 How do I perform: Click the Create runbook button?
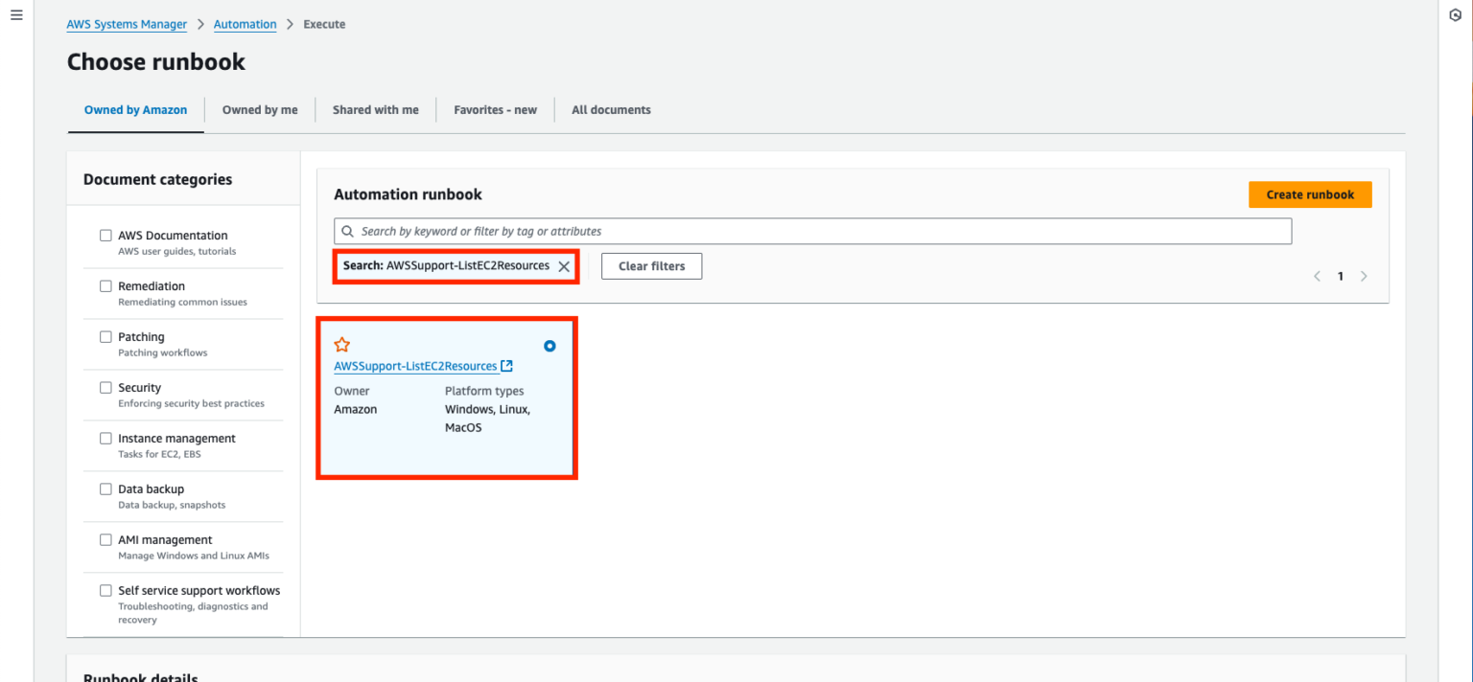click(1310, 193)
